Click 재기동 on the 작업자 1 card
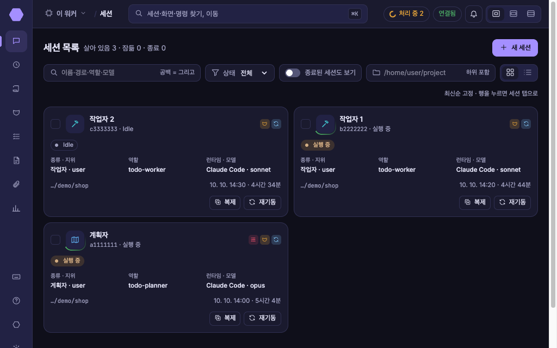Viewport: 557px width, 348px height. tap(512, 202)
